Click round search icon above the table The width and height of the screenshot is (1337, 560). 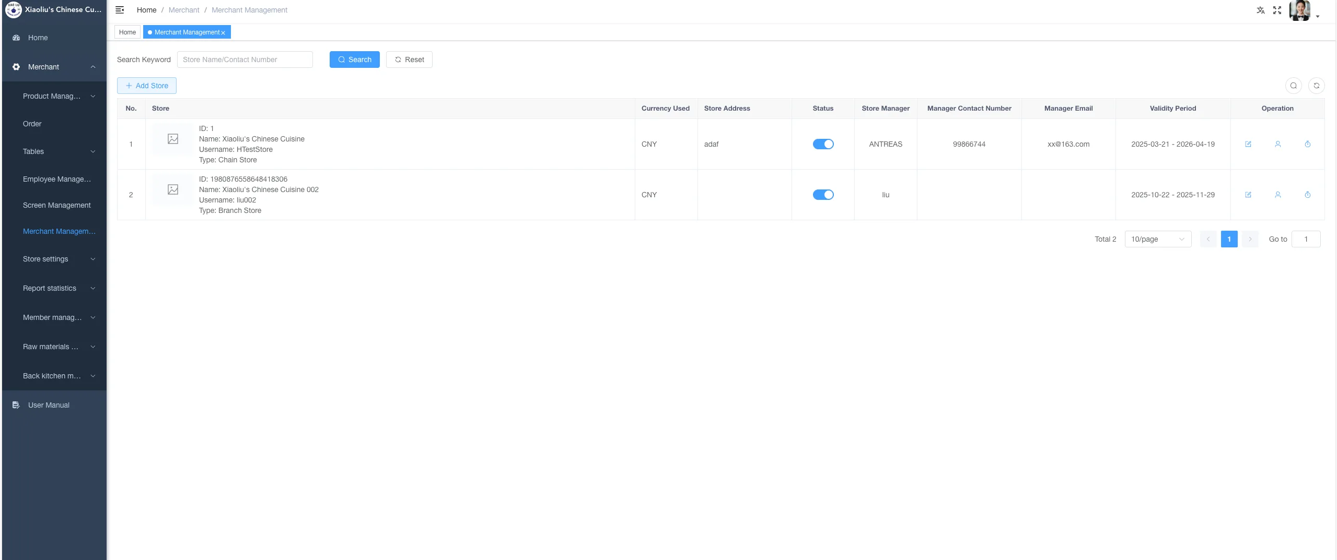[x=1293, y=86]
